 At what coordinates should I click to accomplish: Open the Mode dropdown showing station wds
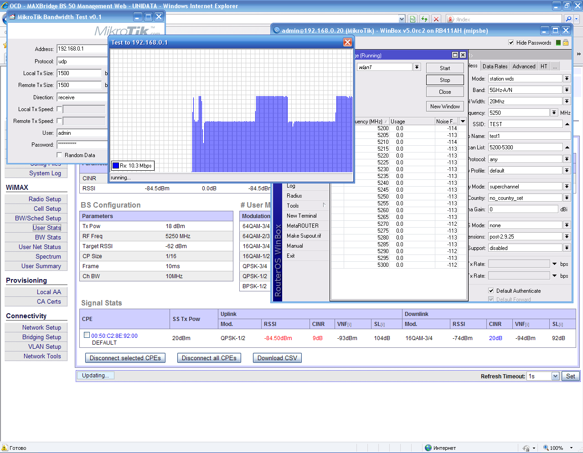pos(567,78)
